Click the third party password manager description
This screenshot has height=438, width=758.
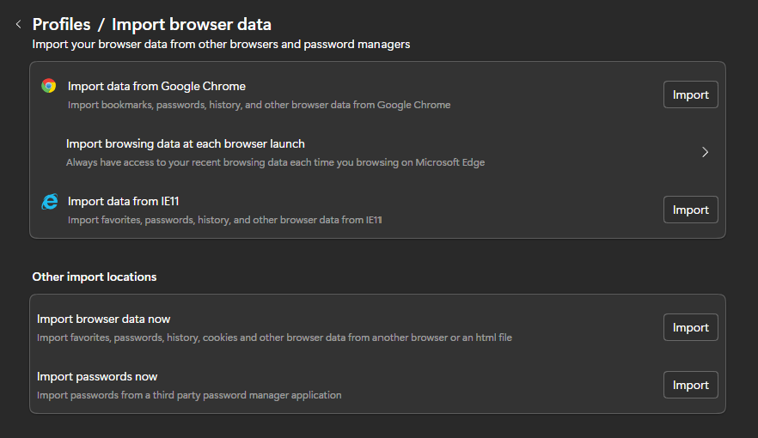tap(189, 395)
